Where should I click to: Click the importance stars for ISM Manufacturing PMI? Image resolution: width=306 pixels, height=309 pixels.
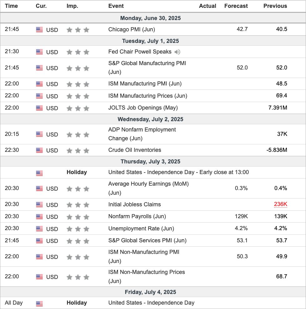pos(78,84)
